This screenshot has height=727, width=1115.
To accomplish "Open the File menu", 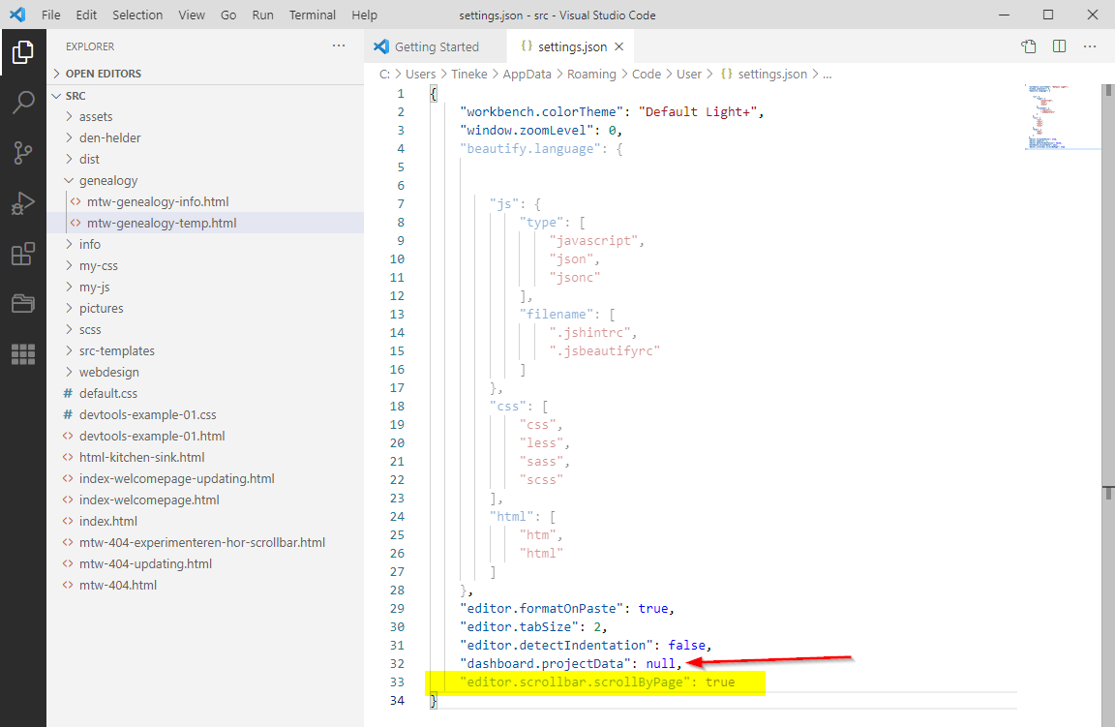I will [x=50, y=15].
